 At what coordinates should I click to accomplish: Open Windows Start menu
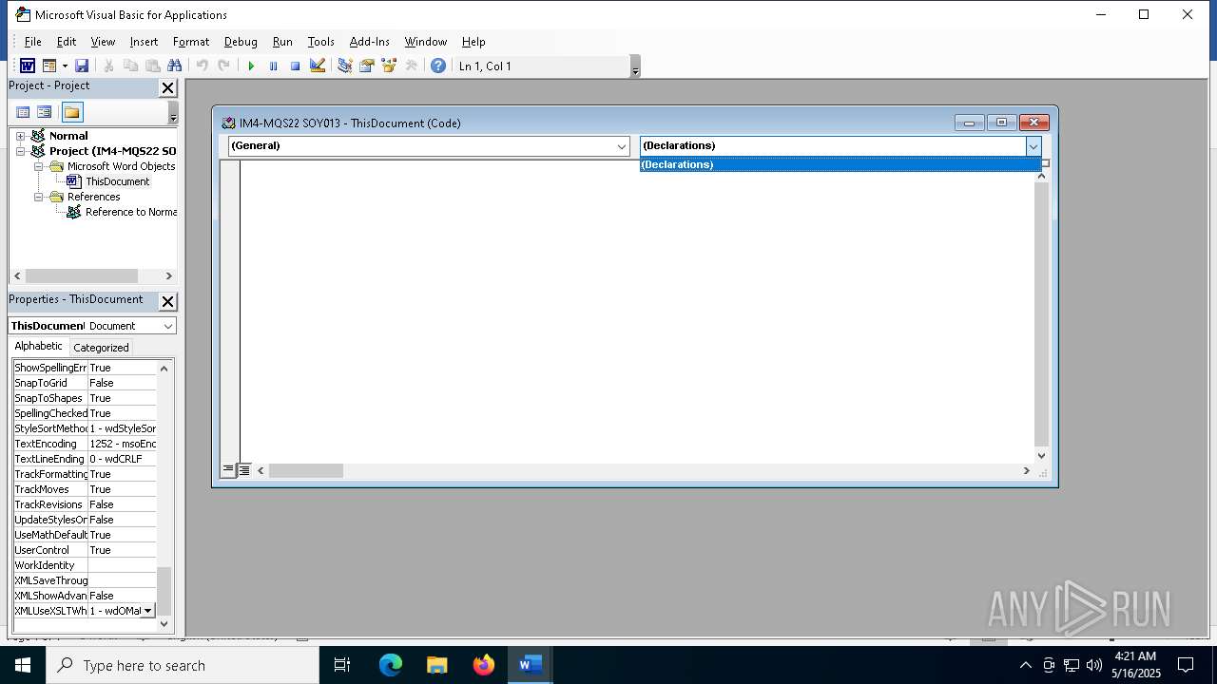pos(23,665)
